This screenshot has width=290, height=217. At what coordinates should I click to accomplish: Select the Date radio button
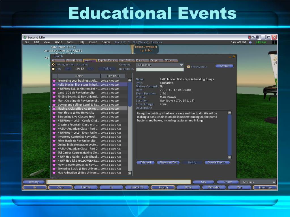pos(53,69)
